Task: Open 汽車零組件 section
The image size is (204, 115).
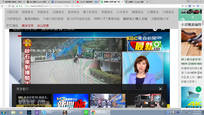Action: (14, 19)
